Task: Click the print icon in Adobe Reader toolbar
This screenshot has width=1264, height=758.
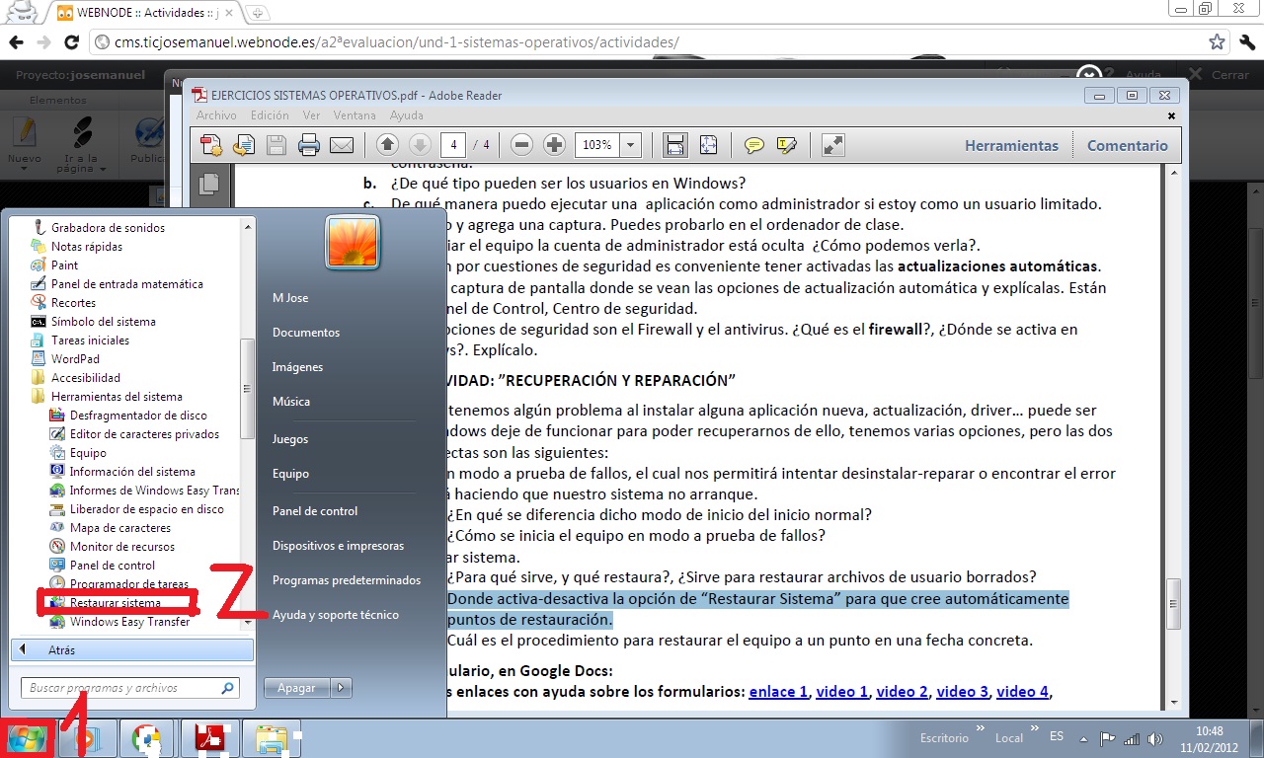Action: [309, 145]
